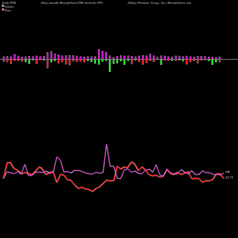Click the Volume legend color swatch

(x=3, y=6)
